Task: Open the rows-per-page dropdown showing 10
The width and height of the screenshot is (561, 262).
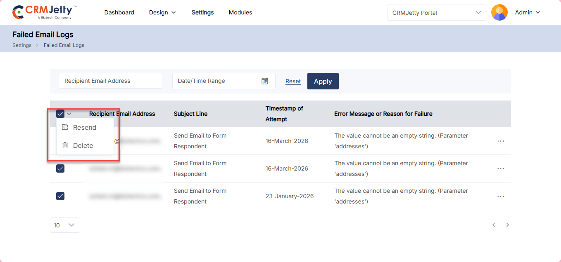Action: point(65,225)
